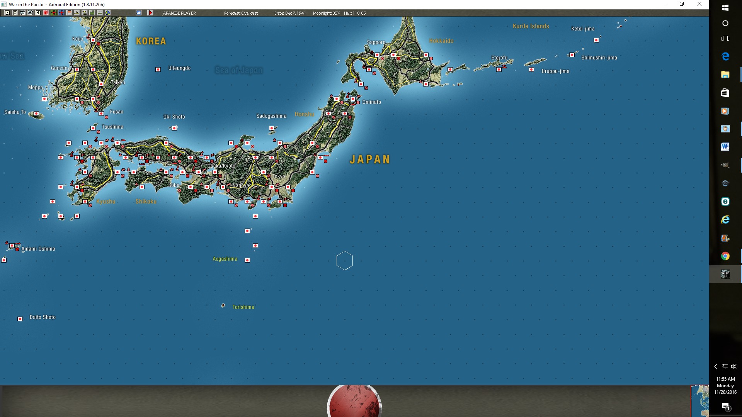Select the Ketoi-jima base marker

click(596, 40)
